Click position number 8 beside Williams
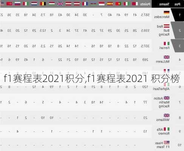The image size is (184, 151). point(180,118)
